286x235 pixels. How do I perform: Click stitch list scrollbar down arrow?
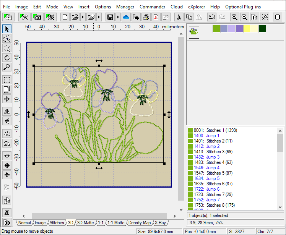tap(280, 207)
